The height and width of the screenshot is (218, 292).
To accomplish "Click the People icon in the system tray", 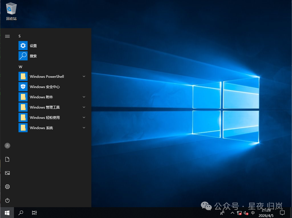I will 222,213.
